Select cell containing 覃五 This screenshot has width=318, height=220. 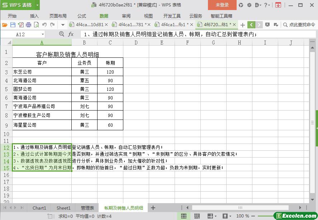tap(84, 81)
